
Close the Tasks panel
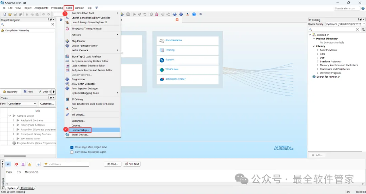coord(54,98)
